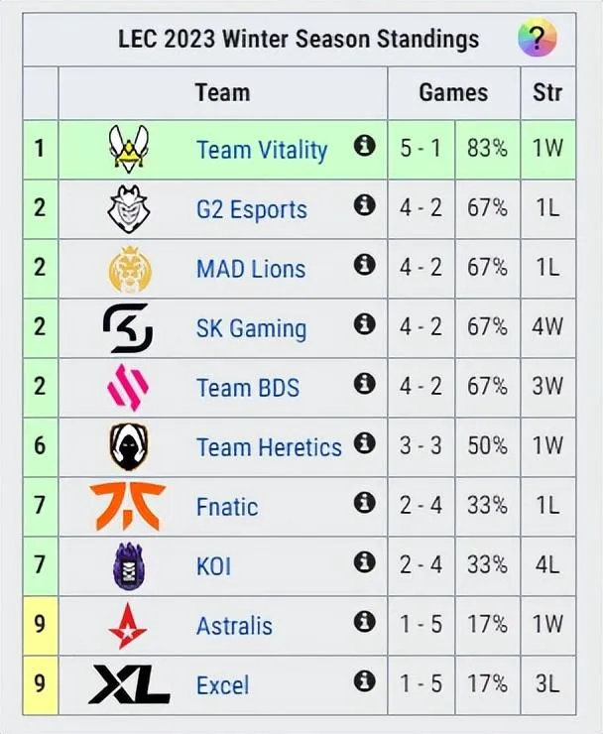Click the MAD Lions logo

(129, 269)
